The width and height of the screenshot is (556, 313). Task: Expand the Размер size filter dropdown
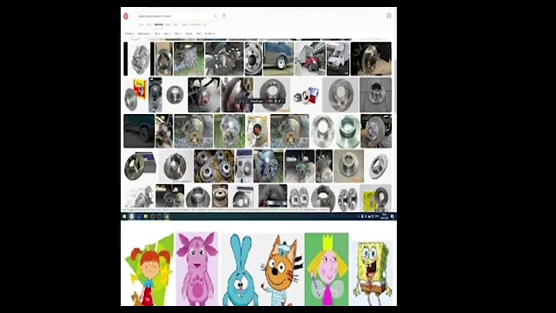[x=129, y=34]
